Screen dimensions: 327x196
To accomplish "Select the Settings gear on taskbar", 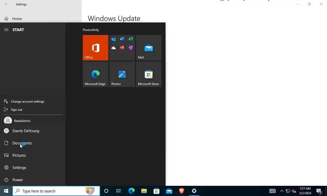I will [x=194, y=191].
